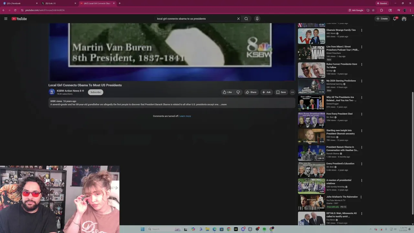Reload the current page
Screen dimensions: 414x233
pos(15,10)
